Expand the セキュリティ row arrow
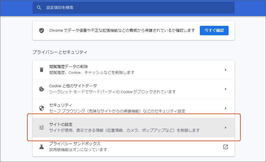 point(226,108)
